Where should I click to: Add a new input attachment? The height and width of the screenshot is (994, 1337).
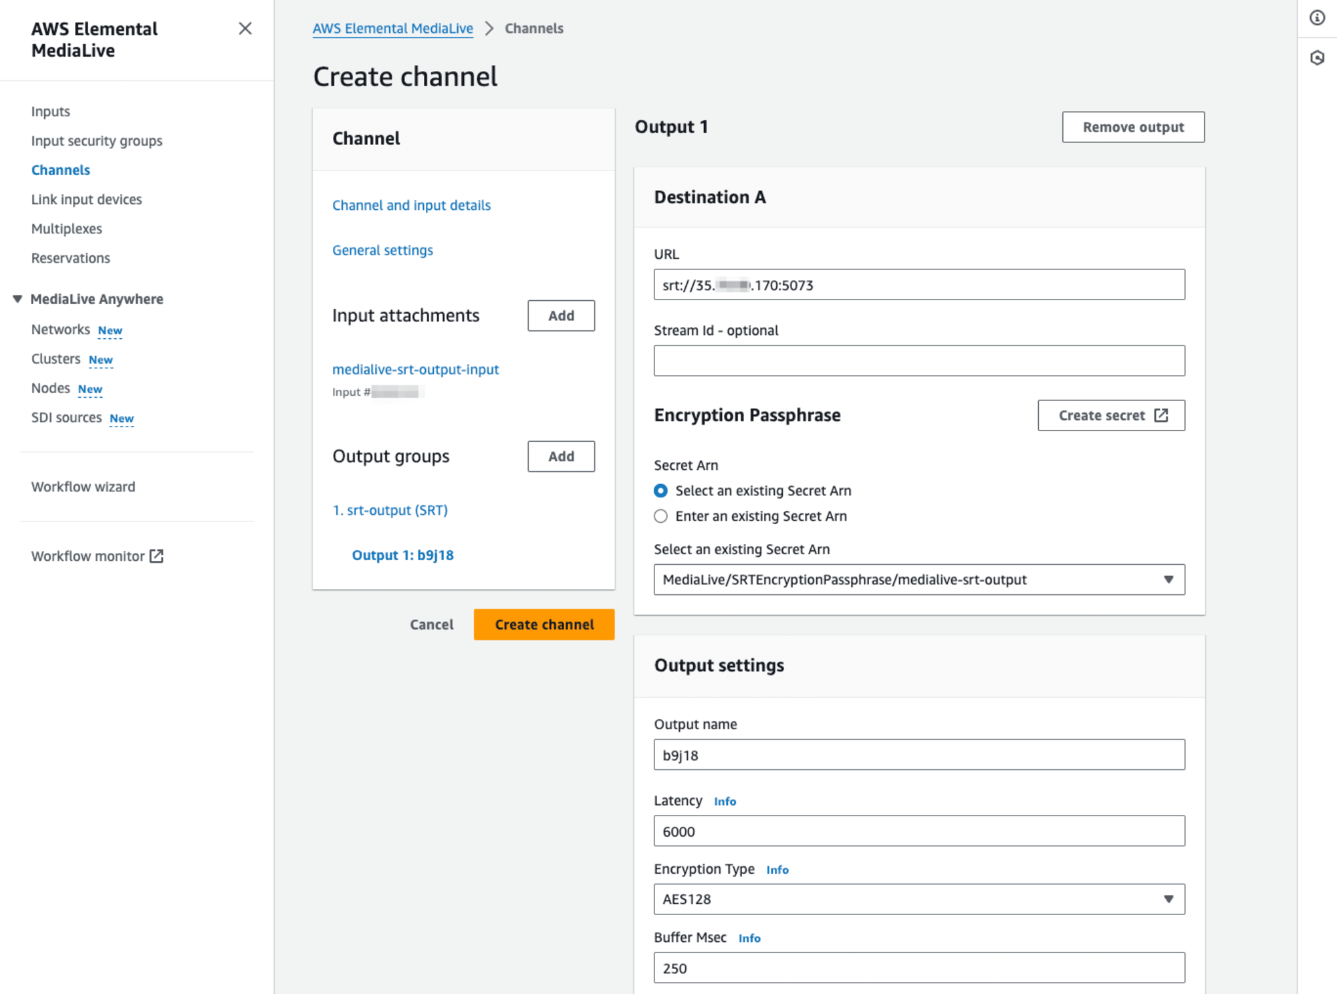pyautogui.click(x=562, y=316)
